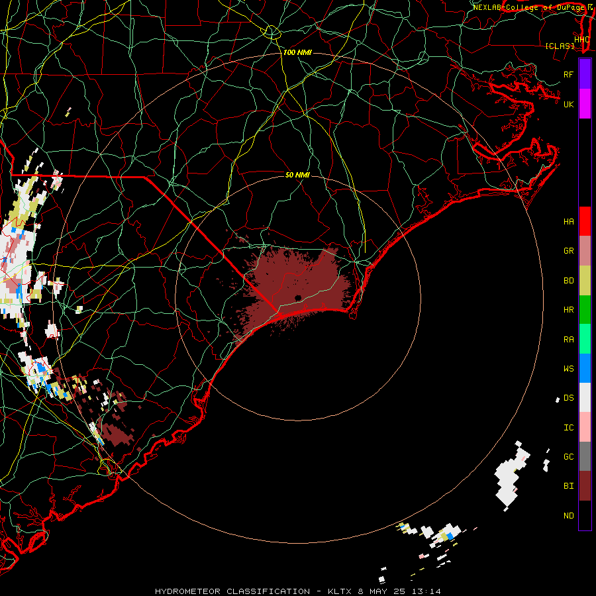Click the IC pink legend swatch
596x596 pixels.
(585, 427)
